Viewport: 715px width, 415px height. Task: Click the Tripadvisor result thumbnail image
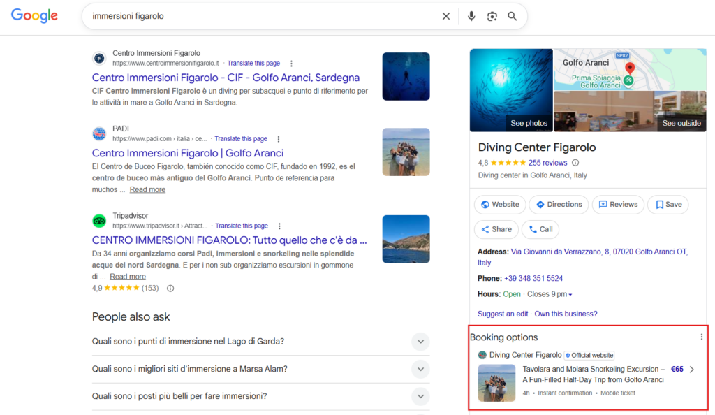[406, 239]
